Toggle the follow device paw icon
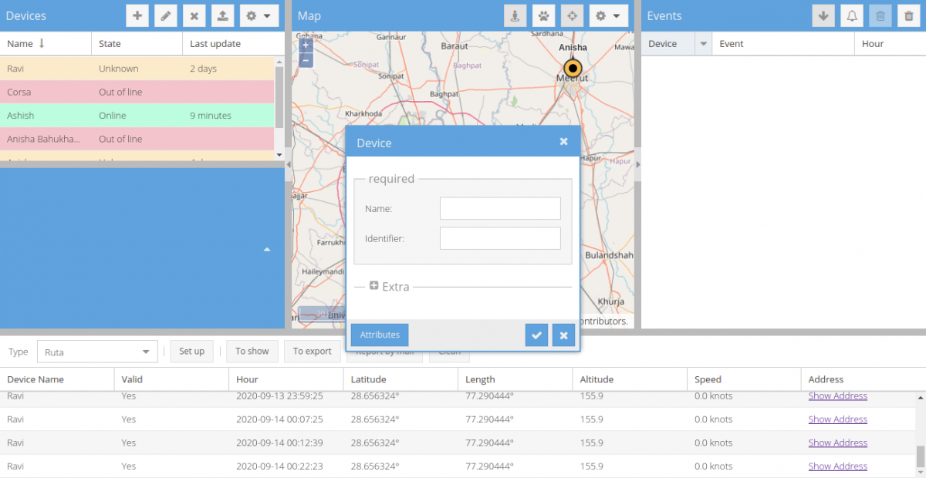The image size is (926, 478). (x=543, y=15)
